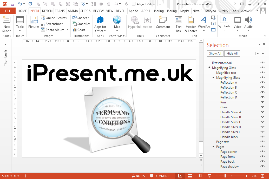Toggle visibility of Handle black
This screenshot has width=269, height=179.
click(x=262, y=137)
